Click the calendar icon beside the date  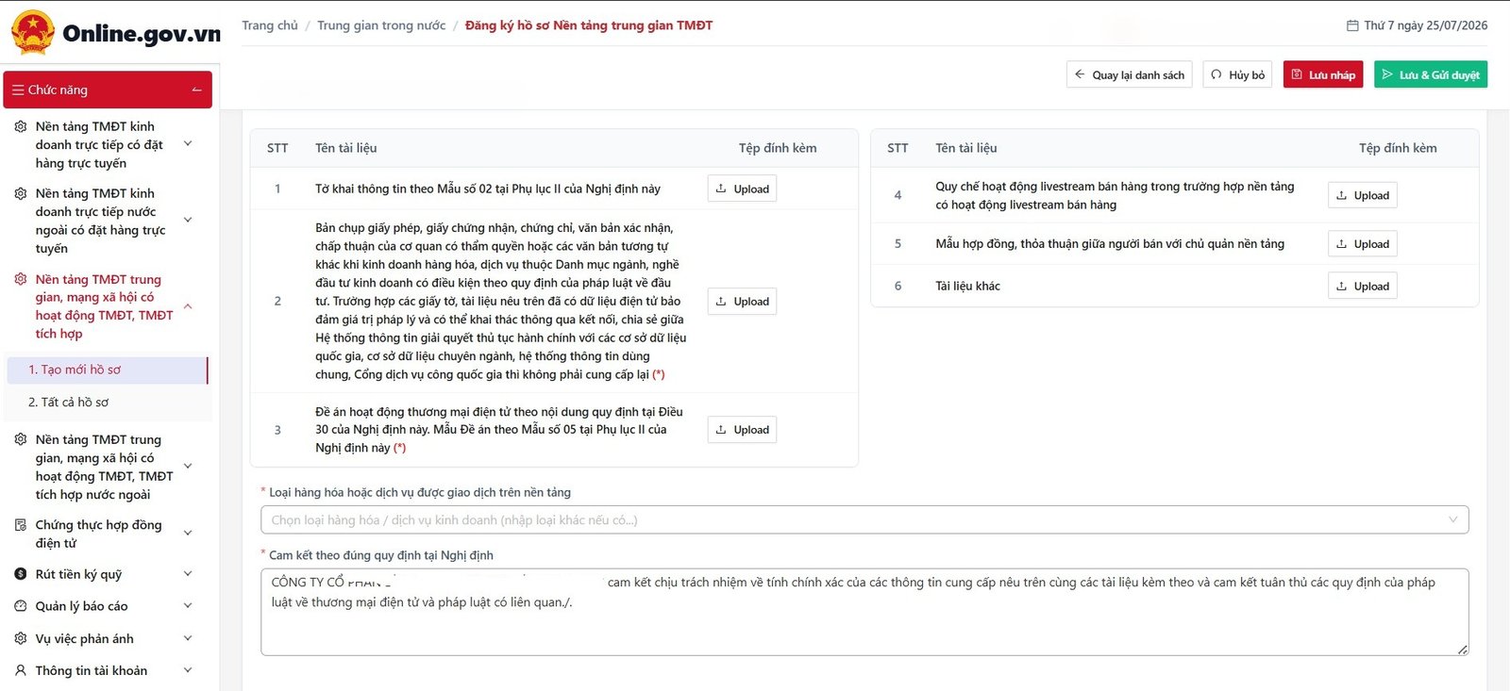pyautogui.click(x=1352, y=25)
